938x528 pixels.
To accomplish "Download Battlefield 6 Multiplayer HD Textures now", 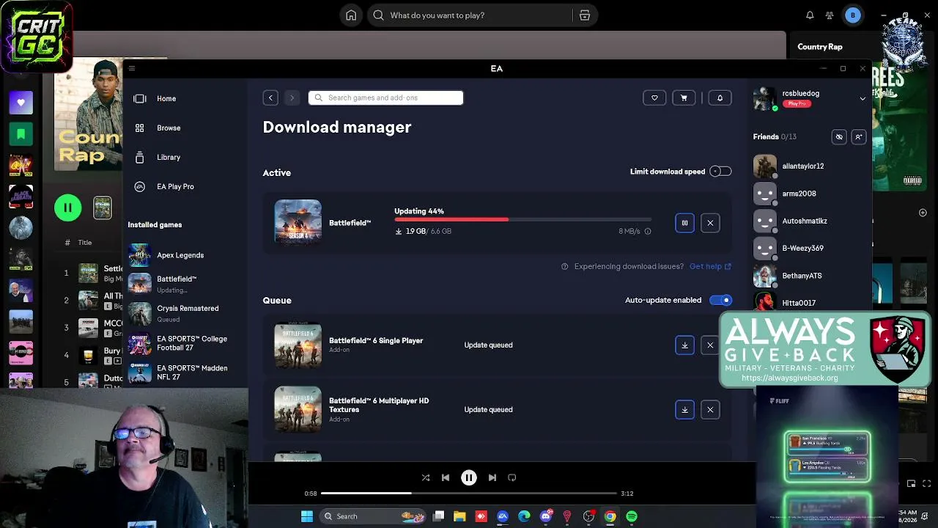I will 684,410.
